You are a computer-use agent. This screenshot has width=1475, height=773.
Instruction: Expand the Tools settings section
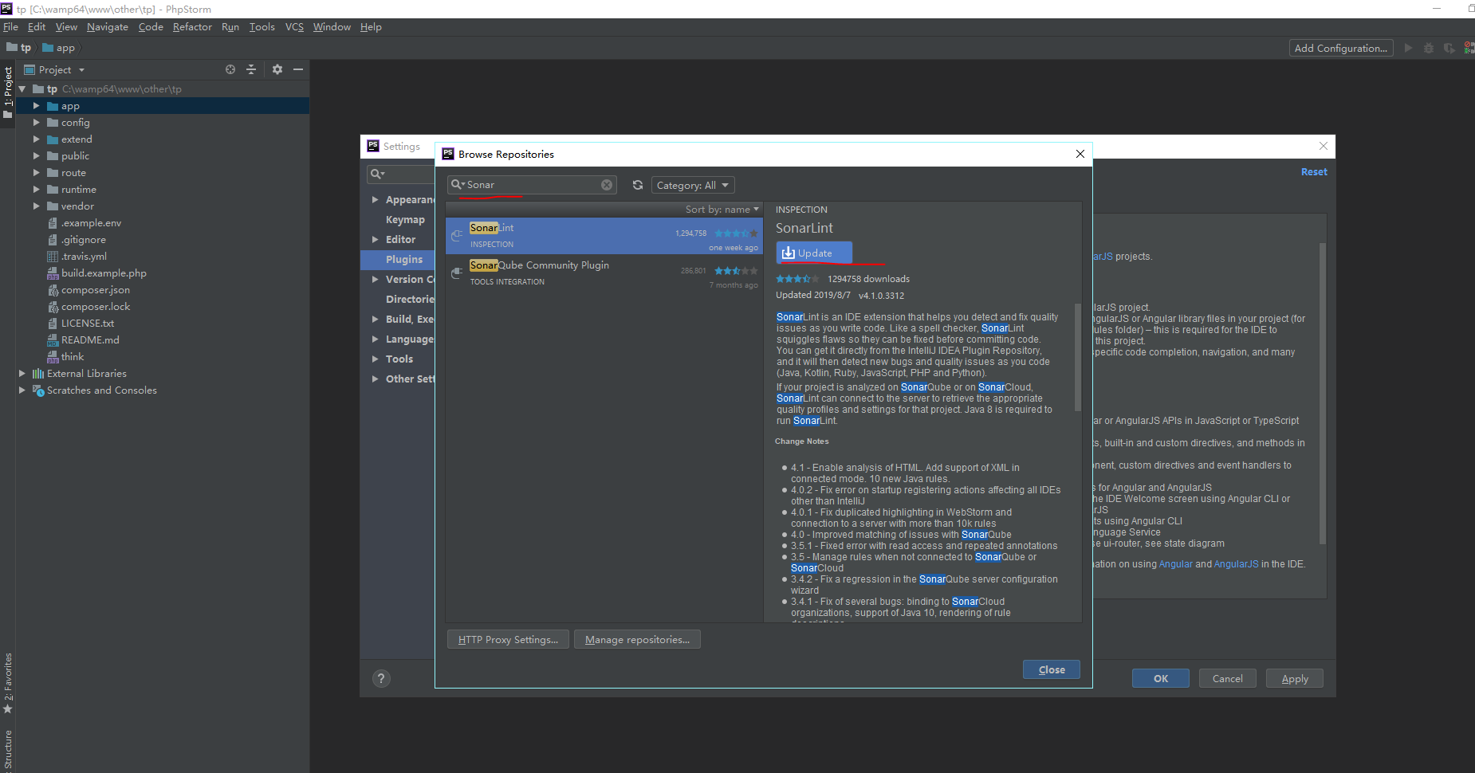point(375,359)
